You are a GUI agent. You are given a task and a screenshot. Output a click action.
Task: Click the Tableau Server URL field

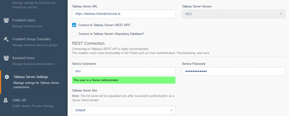tap(124, 14)
